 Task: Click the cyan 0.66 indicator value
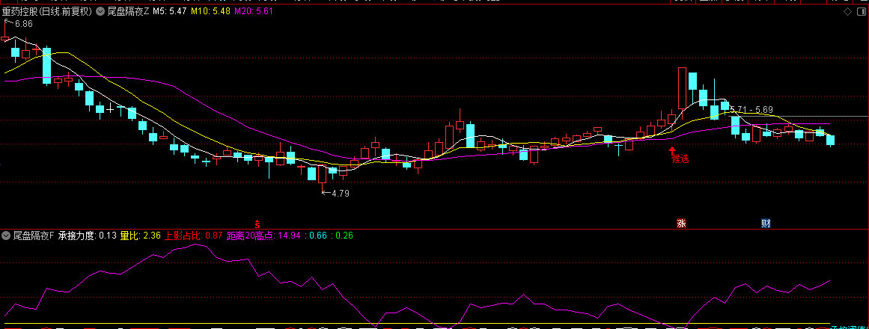[318, 236]
